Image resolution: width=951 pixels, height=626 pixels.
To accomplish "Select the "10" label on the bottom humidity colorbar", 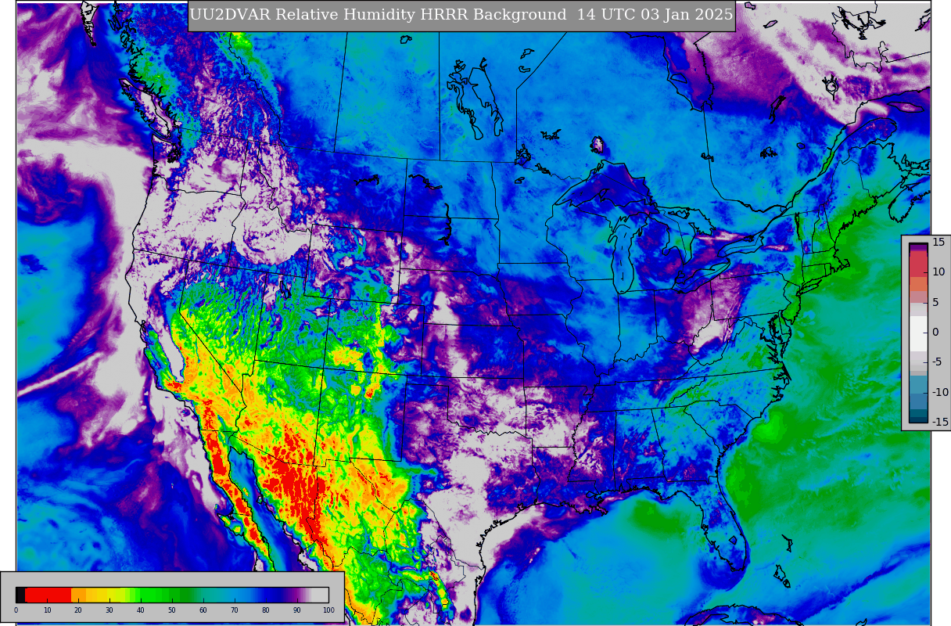I will (x=47, y=610).
